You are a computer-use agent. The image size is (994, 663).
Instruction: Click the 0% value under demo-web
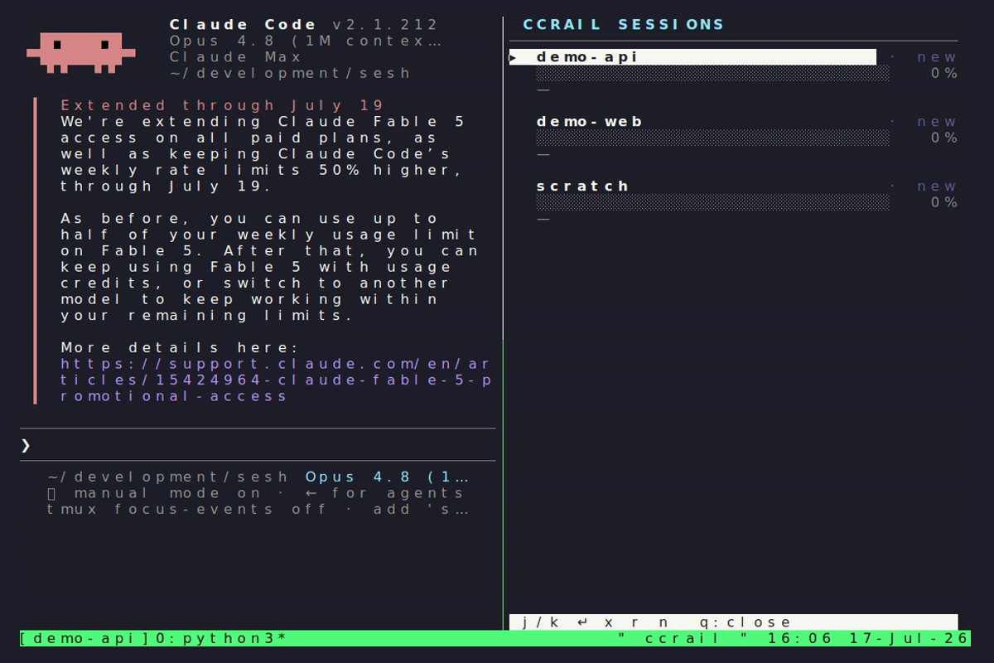coord(944,138)
